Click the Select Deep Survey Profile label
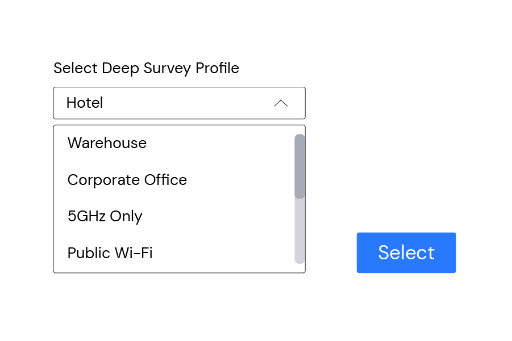Viewport: 512px width, 341px height. [146, 68]
